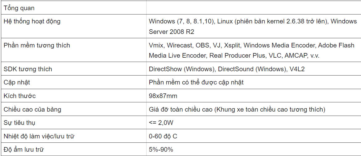This screenshot has height=156, width=361.
Task: Select the "Hệ thống hoạt động" label cell
Action: 32,22
